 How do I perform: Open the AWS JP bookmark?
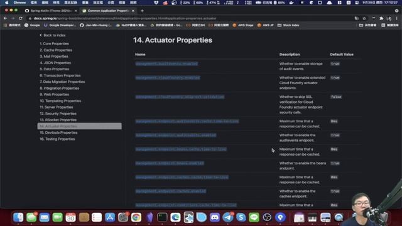[x=265, y=25]
